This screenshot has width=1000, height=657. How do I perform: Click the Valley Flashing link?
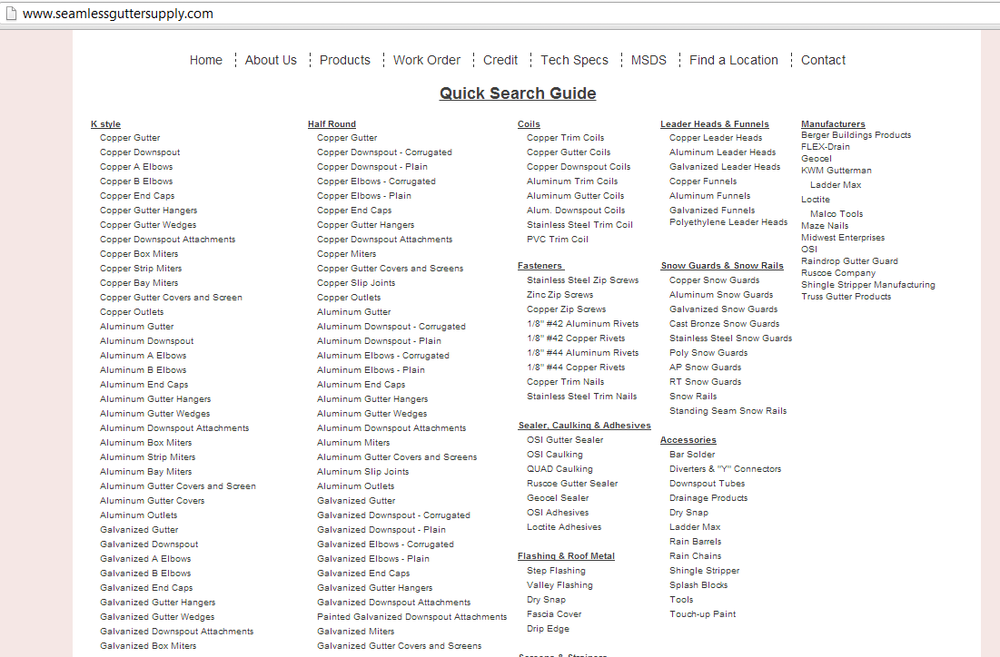point(559,585)
